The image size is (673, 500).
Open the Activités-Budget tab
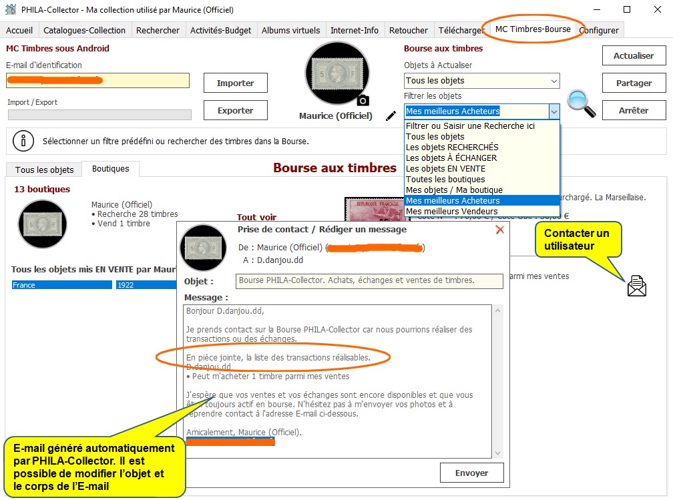[220, 31]
